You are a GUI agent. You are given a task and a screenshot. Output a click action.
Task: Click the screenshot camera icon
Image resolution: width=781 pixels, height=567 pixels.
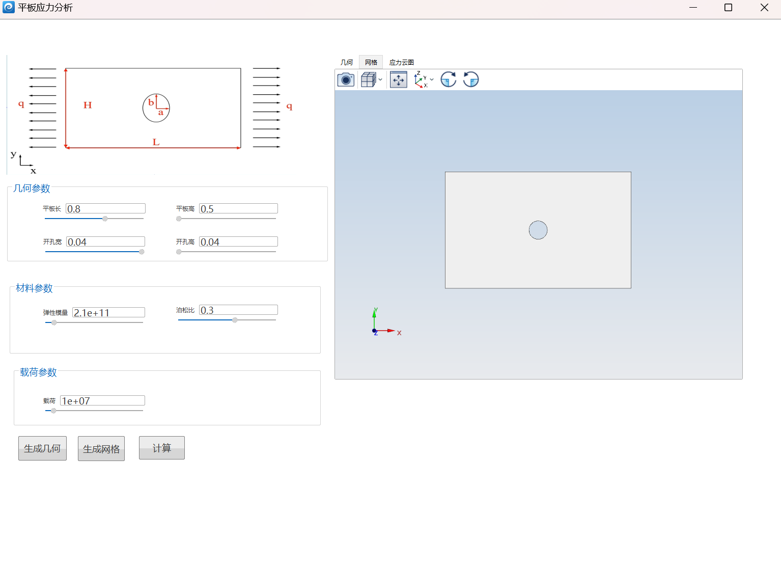coord(346,79)
